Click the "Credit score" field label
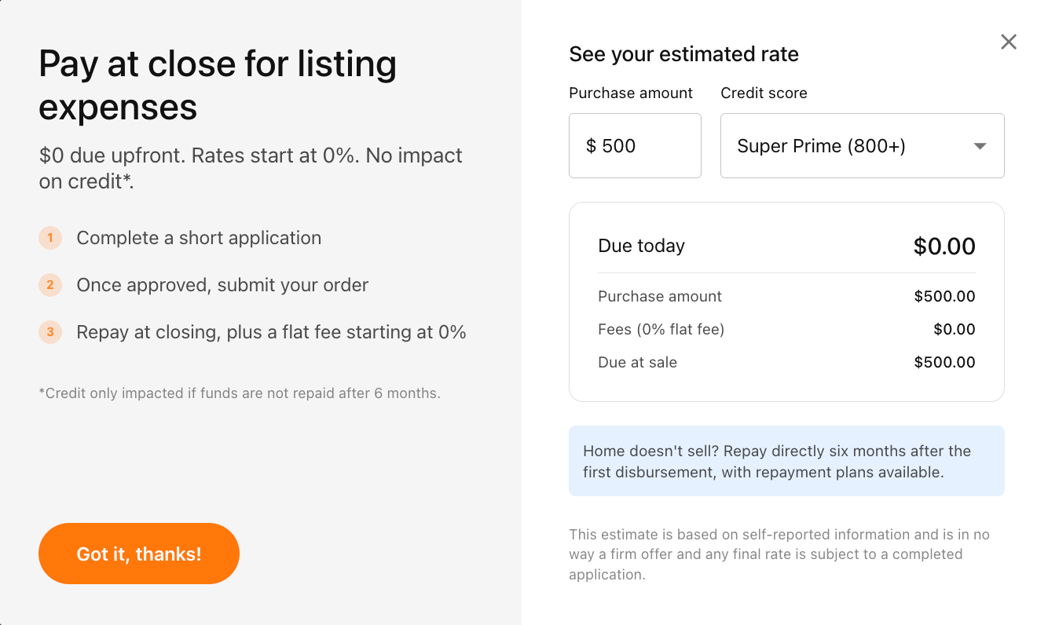Screen dimensions: 1037x625 pyautogui.click(x=764, y=93)
